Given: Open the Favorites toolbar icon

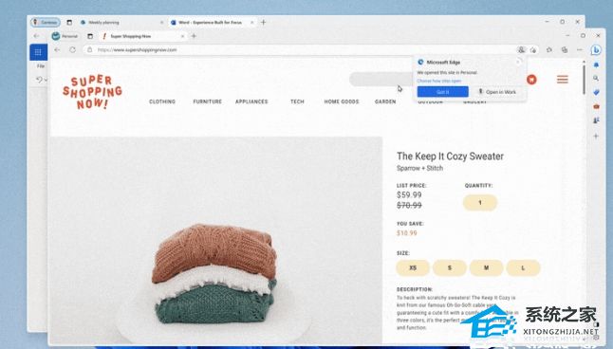Looking at the screenshot, I should click(549, 49).
